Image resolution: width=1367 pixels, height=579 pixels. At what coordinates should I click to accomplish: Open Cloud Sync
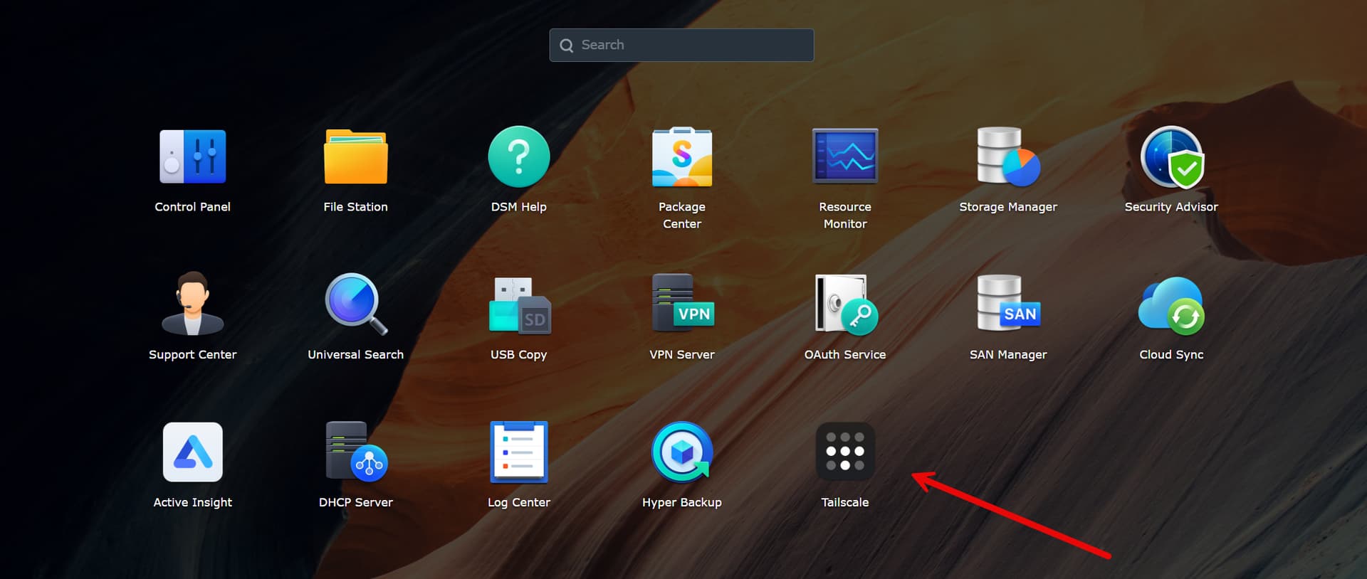[x=1171, y=304]
